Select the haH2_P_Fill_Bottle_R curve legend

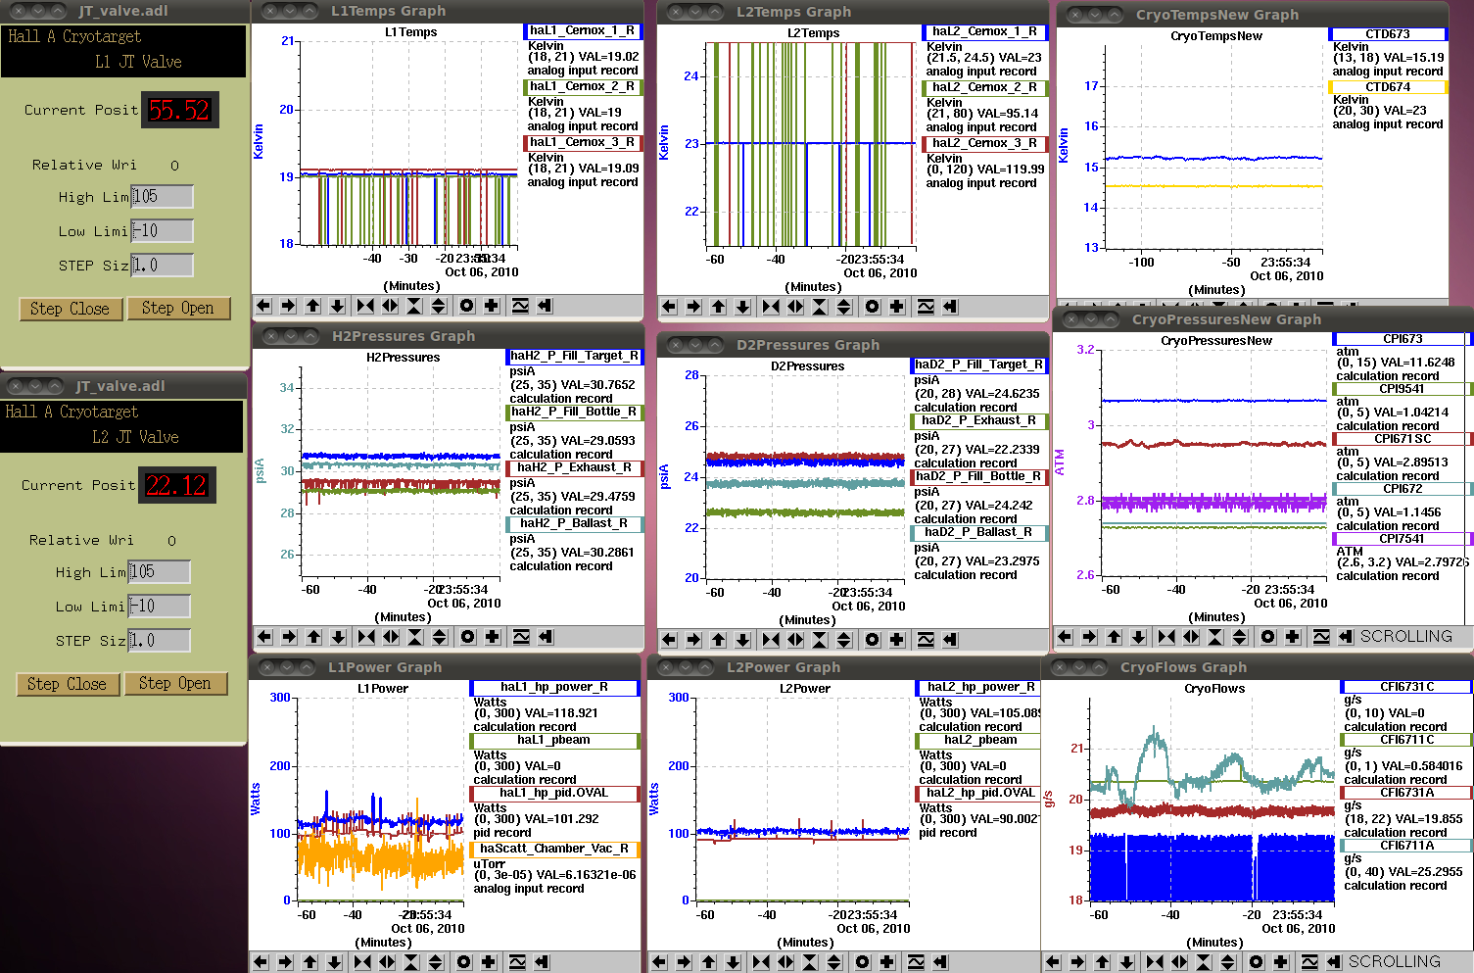574,413
